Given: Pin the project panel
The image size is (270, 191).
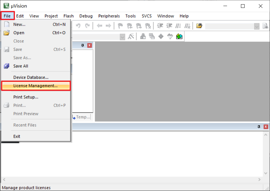Looking at the screenshot, I should [x=82, y=45].
